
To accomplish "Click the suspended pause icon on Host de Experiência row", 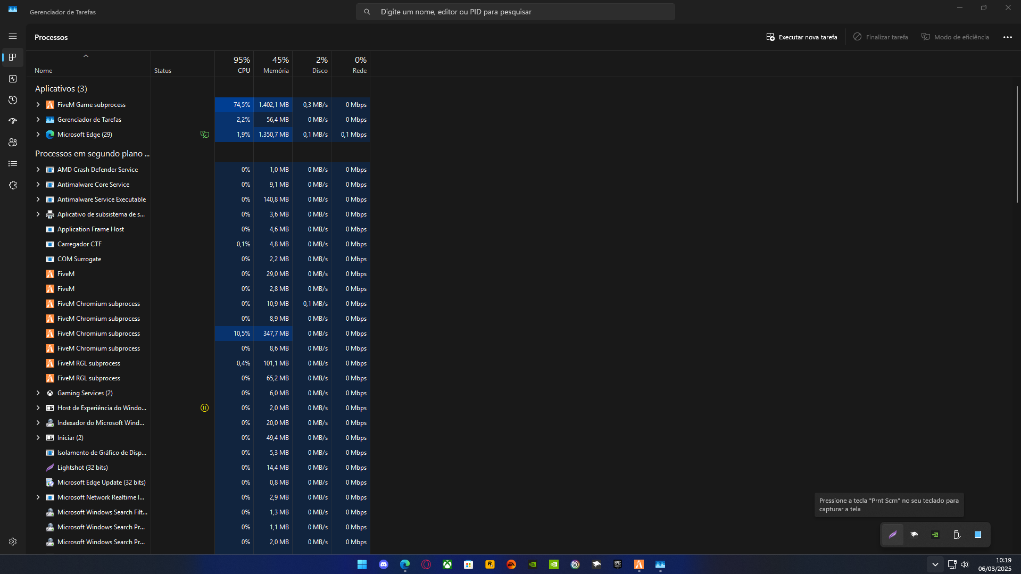I will tap(205, 408).
